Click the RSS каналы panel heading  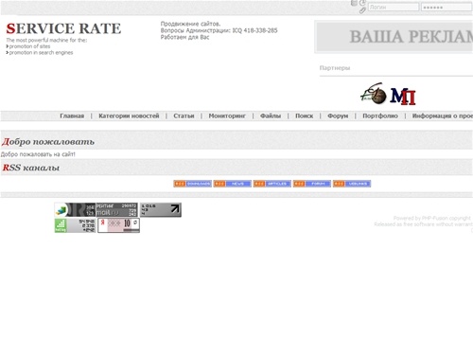pos(31,168)
